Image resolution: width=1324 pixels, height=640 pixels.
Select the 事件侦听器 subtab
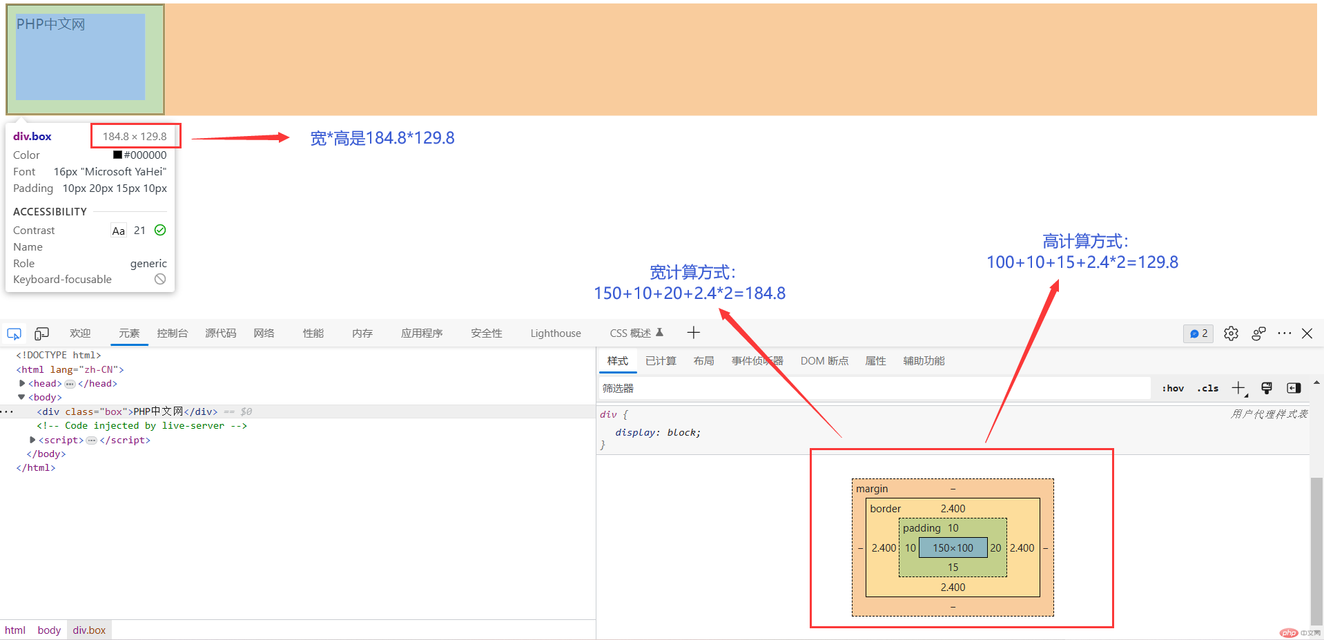(x=757, y=361)
